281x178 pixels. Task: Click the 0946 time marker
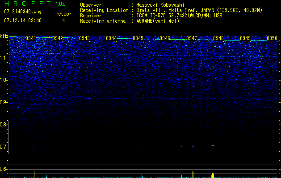(165, 38)
